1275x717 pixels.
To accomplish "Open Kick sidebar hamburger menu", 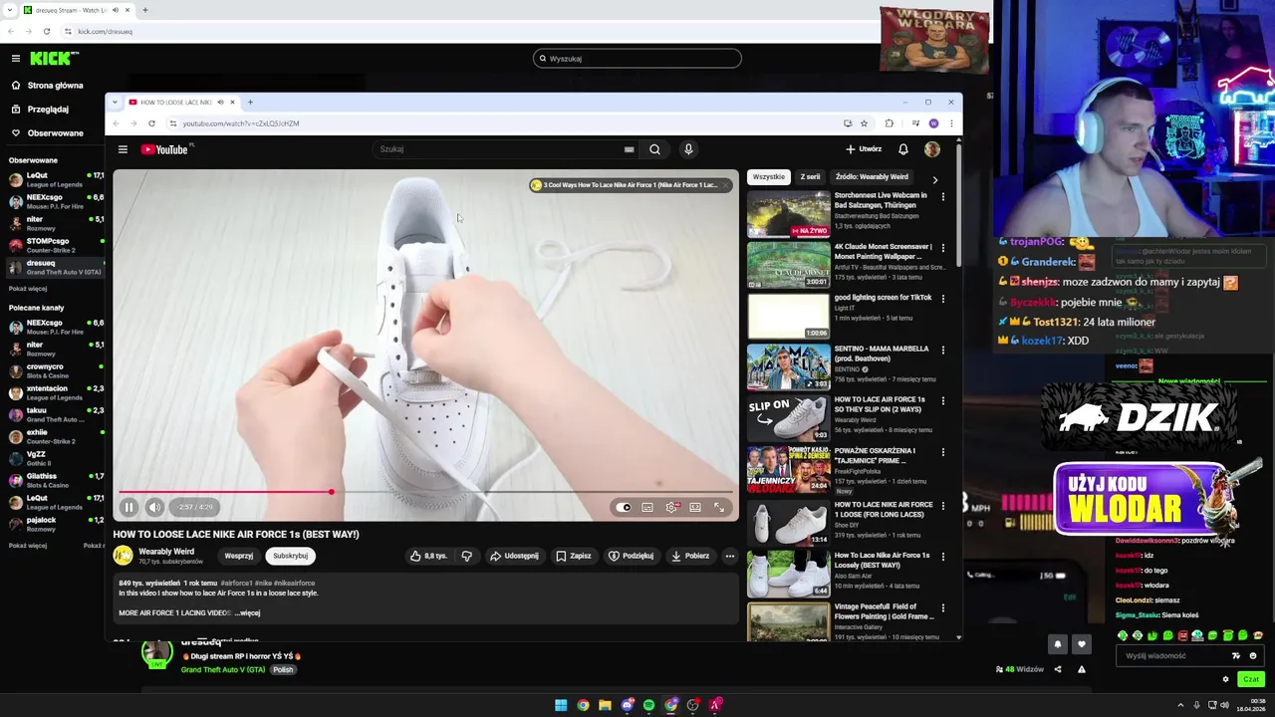I will 16,59.
